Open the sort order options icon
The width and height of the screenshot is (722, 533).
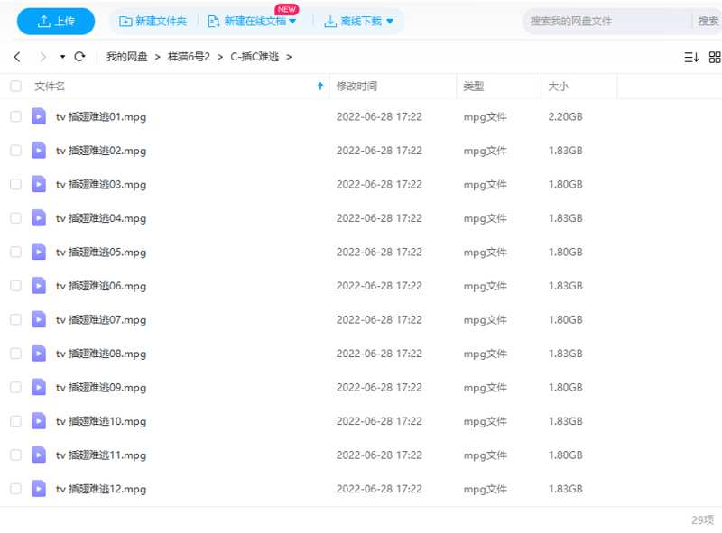coord(691,57)
